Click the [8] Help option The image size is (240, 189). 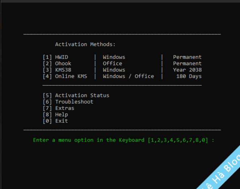pos(55,115)
